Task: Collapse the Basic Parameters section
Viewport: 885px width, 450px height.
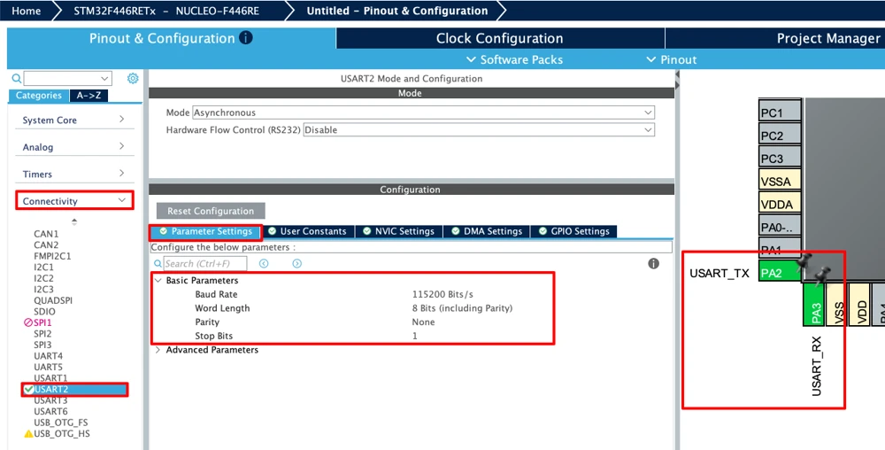Action: pos(158,281)
